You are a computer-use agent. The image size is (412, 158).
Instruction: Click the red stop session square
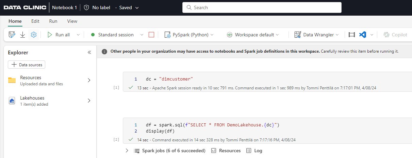(151, 35)
